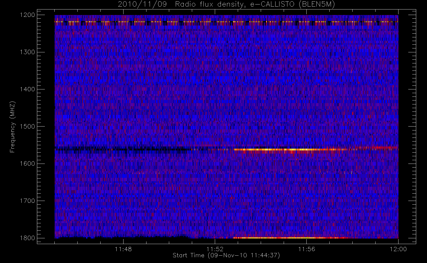Select the 1800 frequency tick label
Viewport: 427px width, 263px height.
27,238
